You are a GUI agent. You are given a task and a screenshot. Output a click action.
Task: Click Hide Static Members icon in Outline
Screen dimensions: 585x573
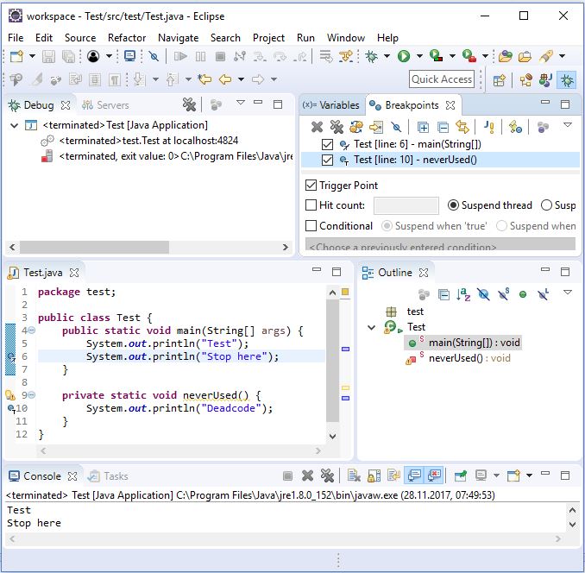click(x=504, y=294)
